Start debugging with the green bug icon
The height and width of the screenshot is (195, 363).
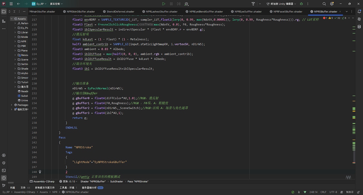[301, 4]
